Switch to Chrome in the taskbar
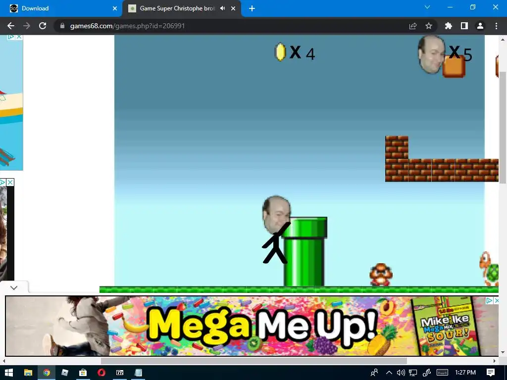Viewport: 507px width, 380px height. [x=47, y=373]
